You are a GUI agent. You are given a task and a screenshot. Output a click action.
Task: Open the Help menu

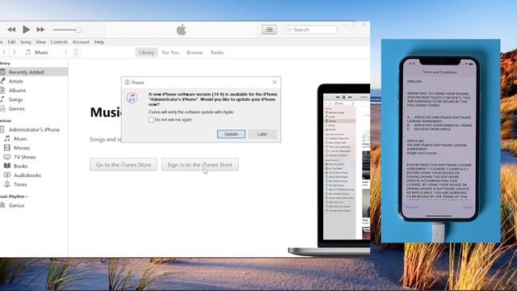click(99, 42)
